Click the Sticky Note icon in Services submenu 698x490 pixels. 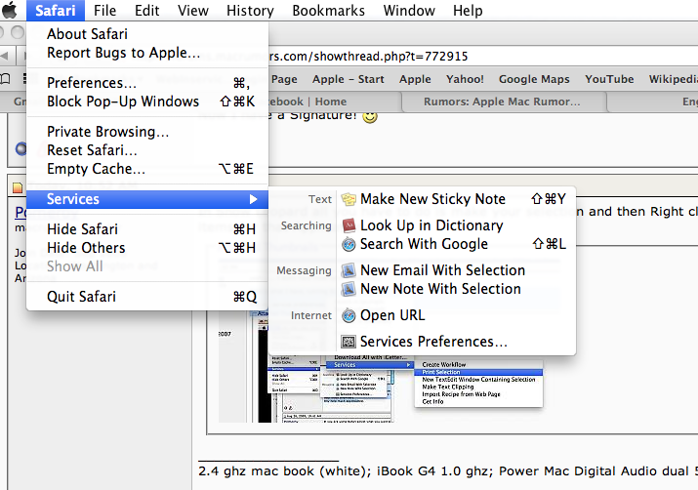349,199
